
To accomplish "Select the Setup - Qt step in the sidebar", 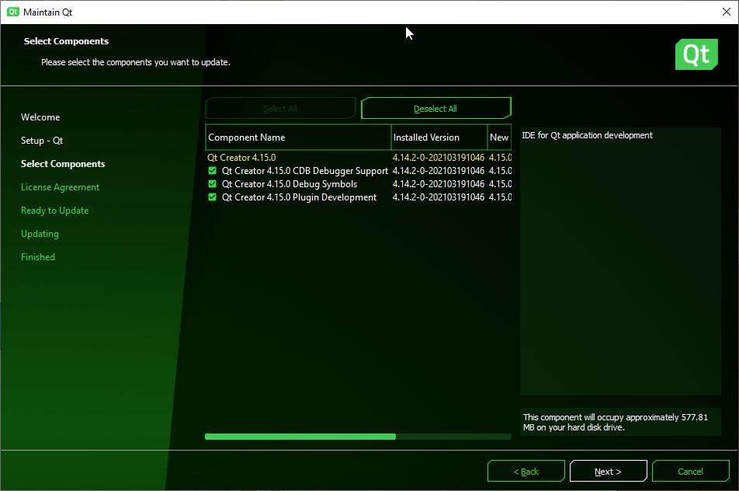I will (42, 141).
